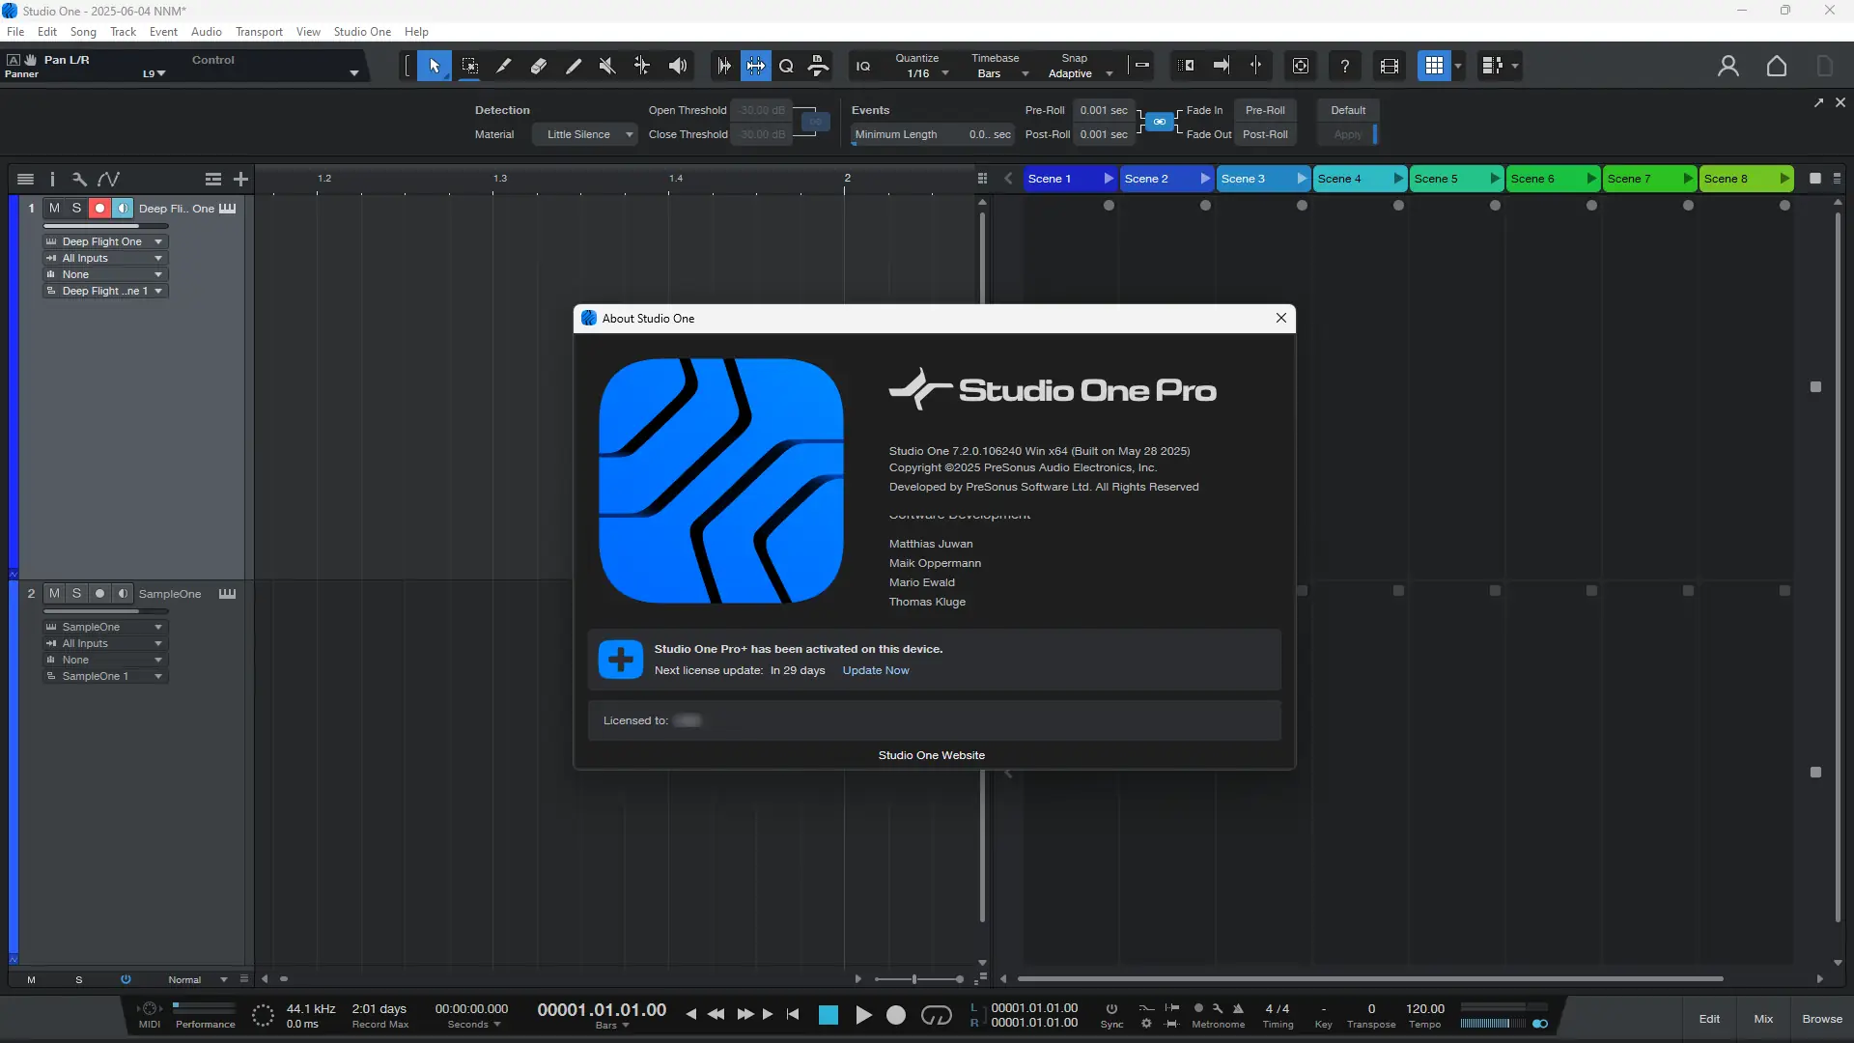
Task: Launch Scene 3 play arrow
Action: click(x=1301, y=179)
